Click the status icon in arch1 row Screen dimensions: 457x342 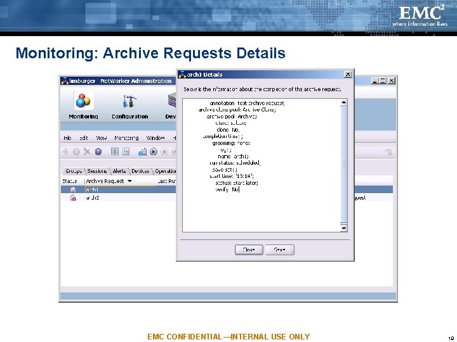coord(73,189)
